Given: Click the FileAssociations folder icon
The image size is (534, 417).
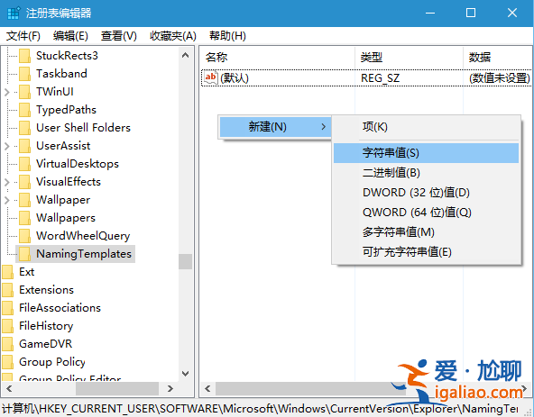Looking at the screenshot, I should point(8,308).
